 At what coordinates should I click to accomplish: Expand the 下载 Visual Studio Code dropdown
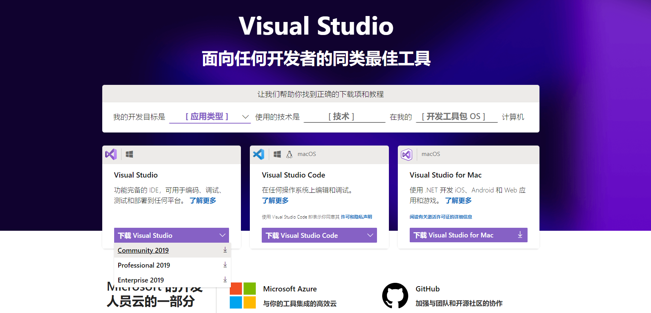tap(319, 235)
